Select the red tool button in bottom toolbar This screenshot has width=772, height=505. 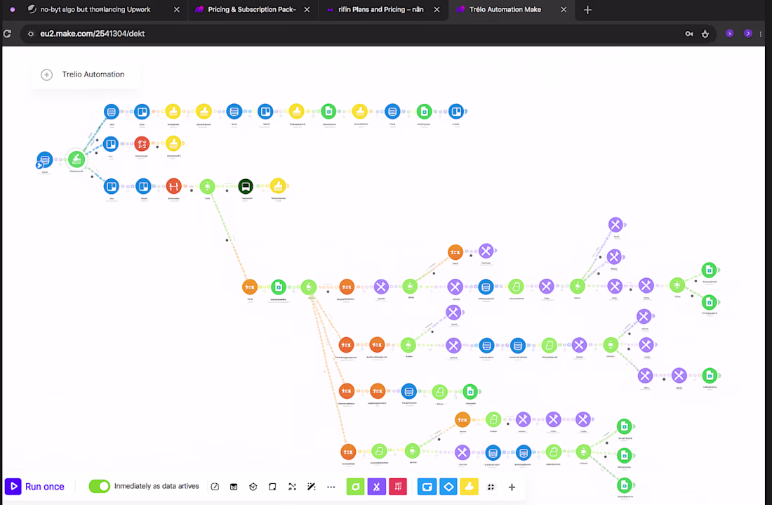398,487
